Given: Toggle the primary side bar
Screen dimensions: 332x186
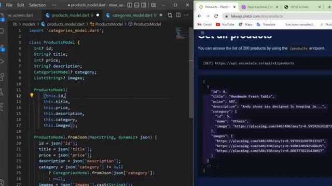Looking at the screenshot, I should pyautogui.click(x=130, y=5).
